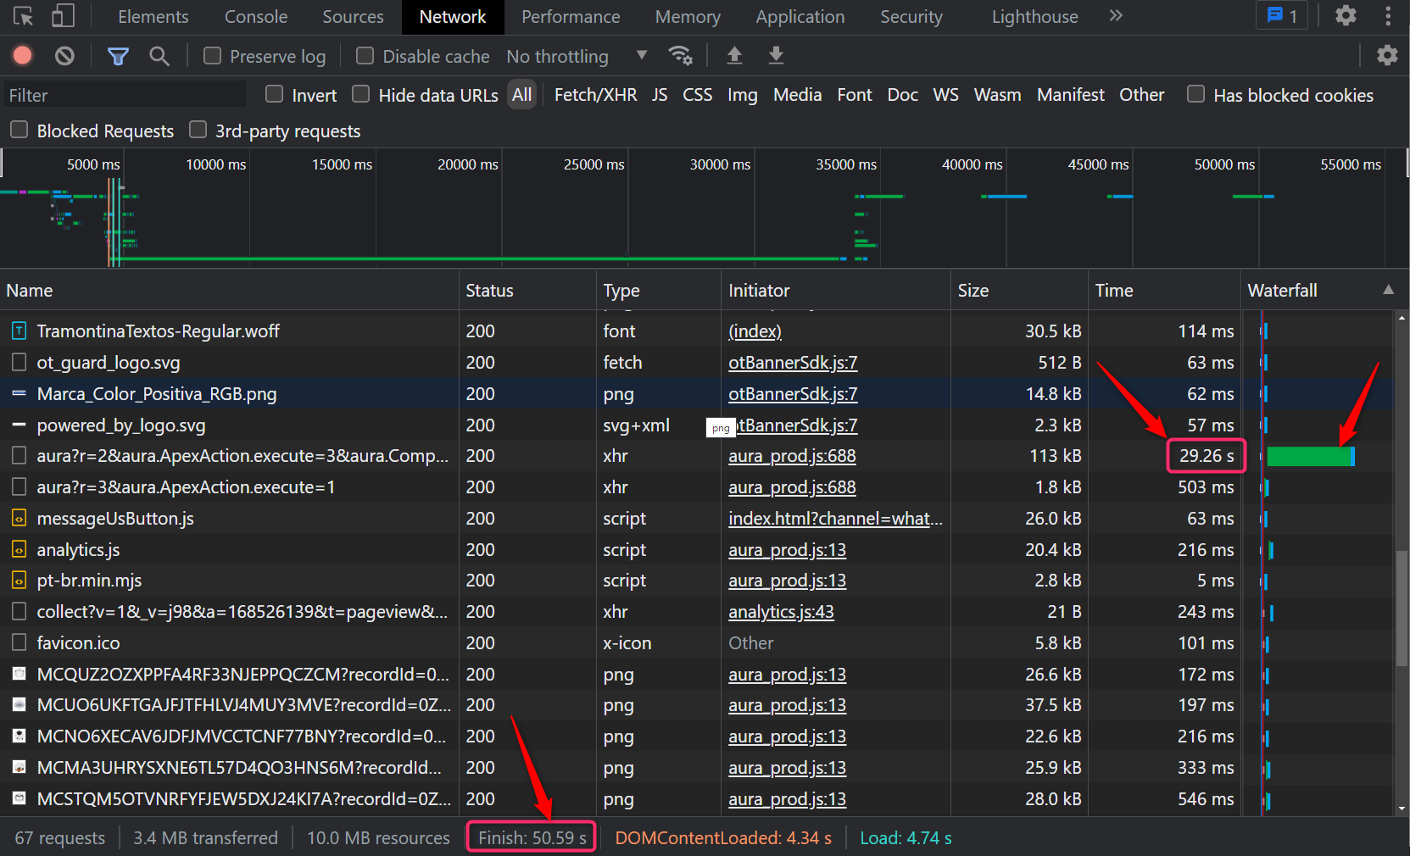
Task: Open the analytics.js:43 initiator link
Action: (x=781, y=612)
